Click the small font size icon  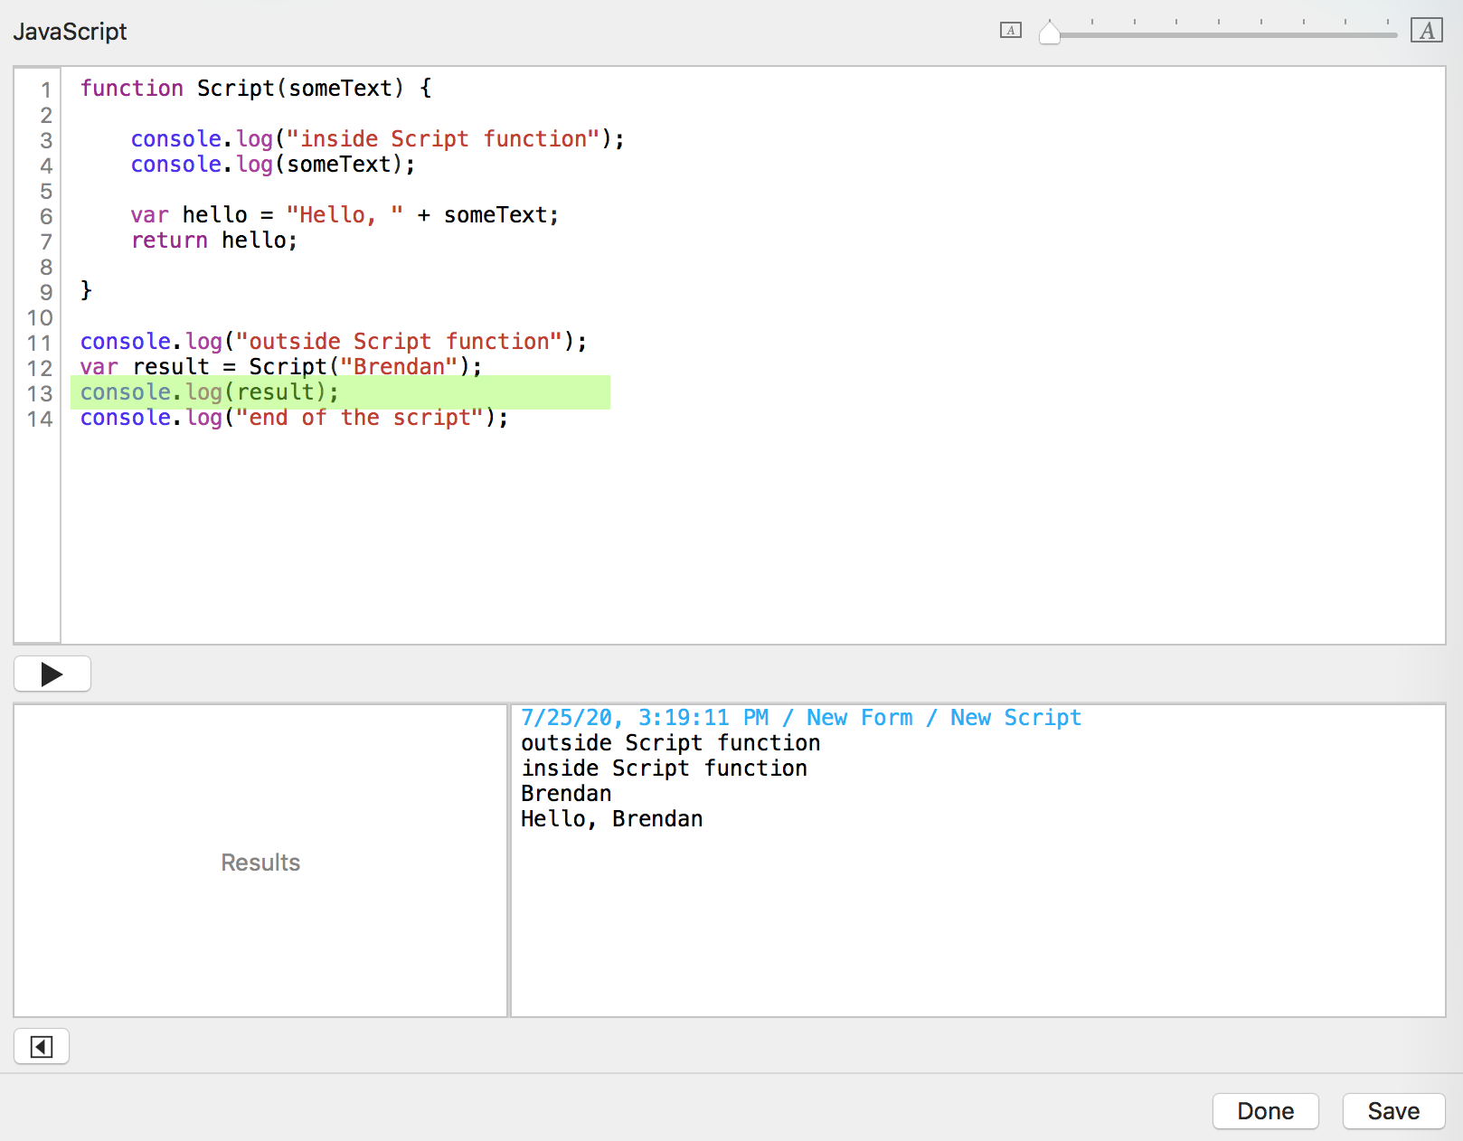[1010, 31]
